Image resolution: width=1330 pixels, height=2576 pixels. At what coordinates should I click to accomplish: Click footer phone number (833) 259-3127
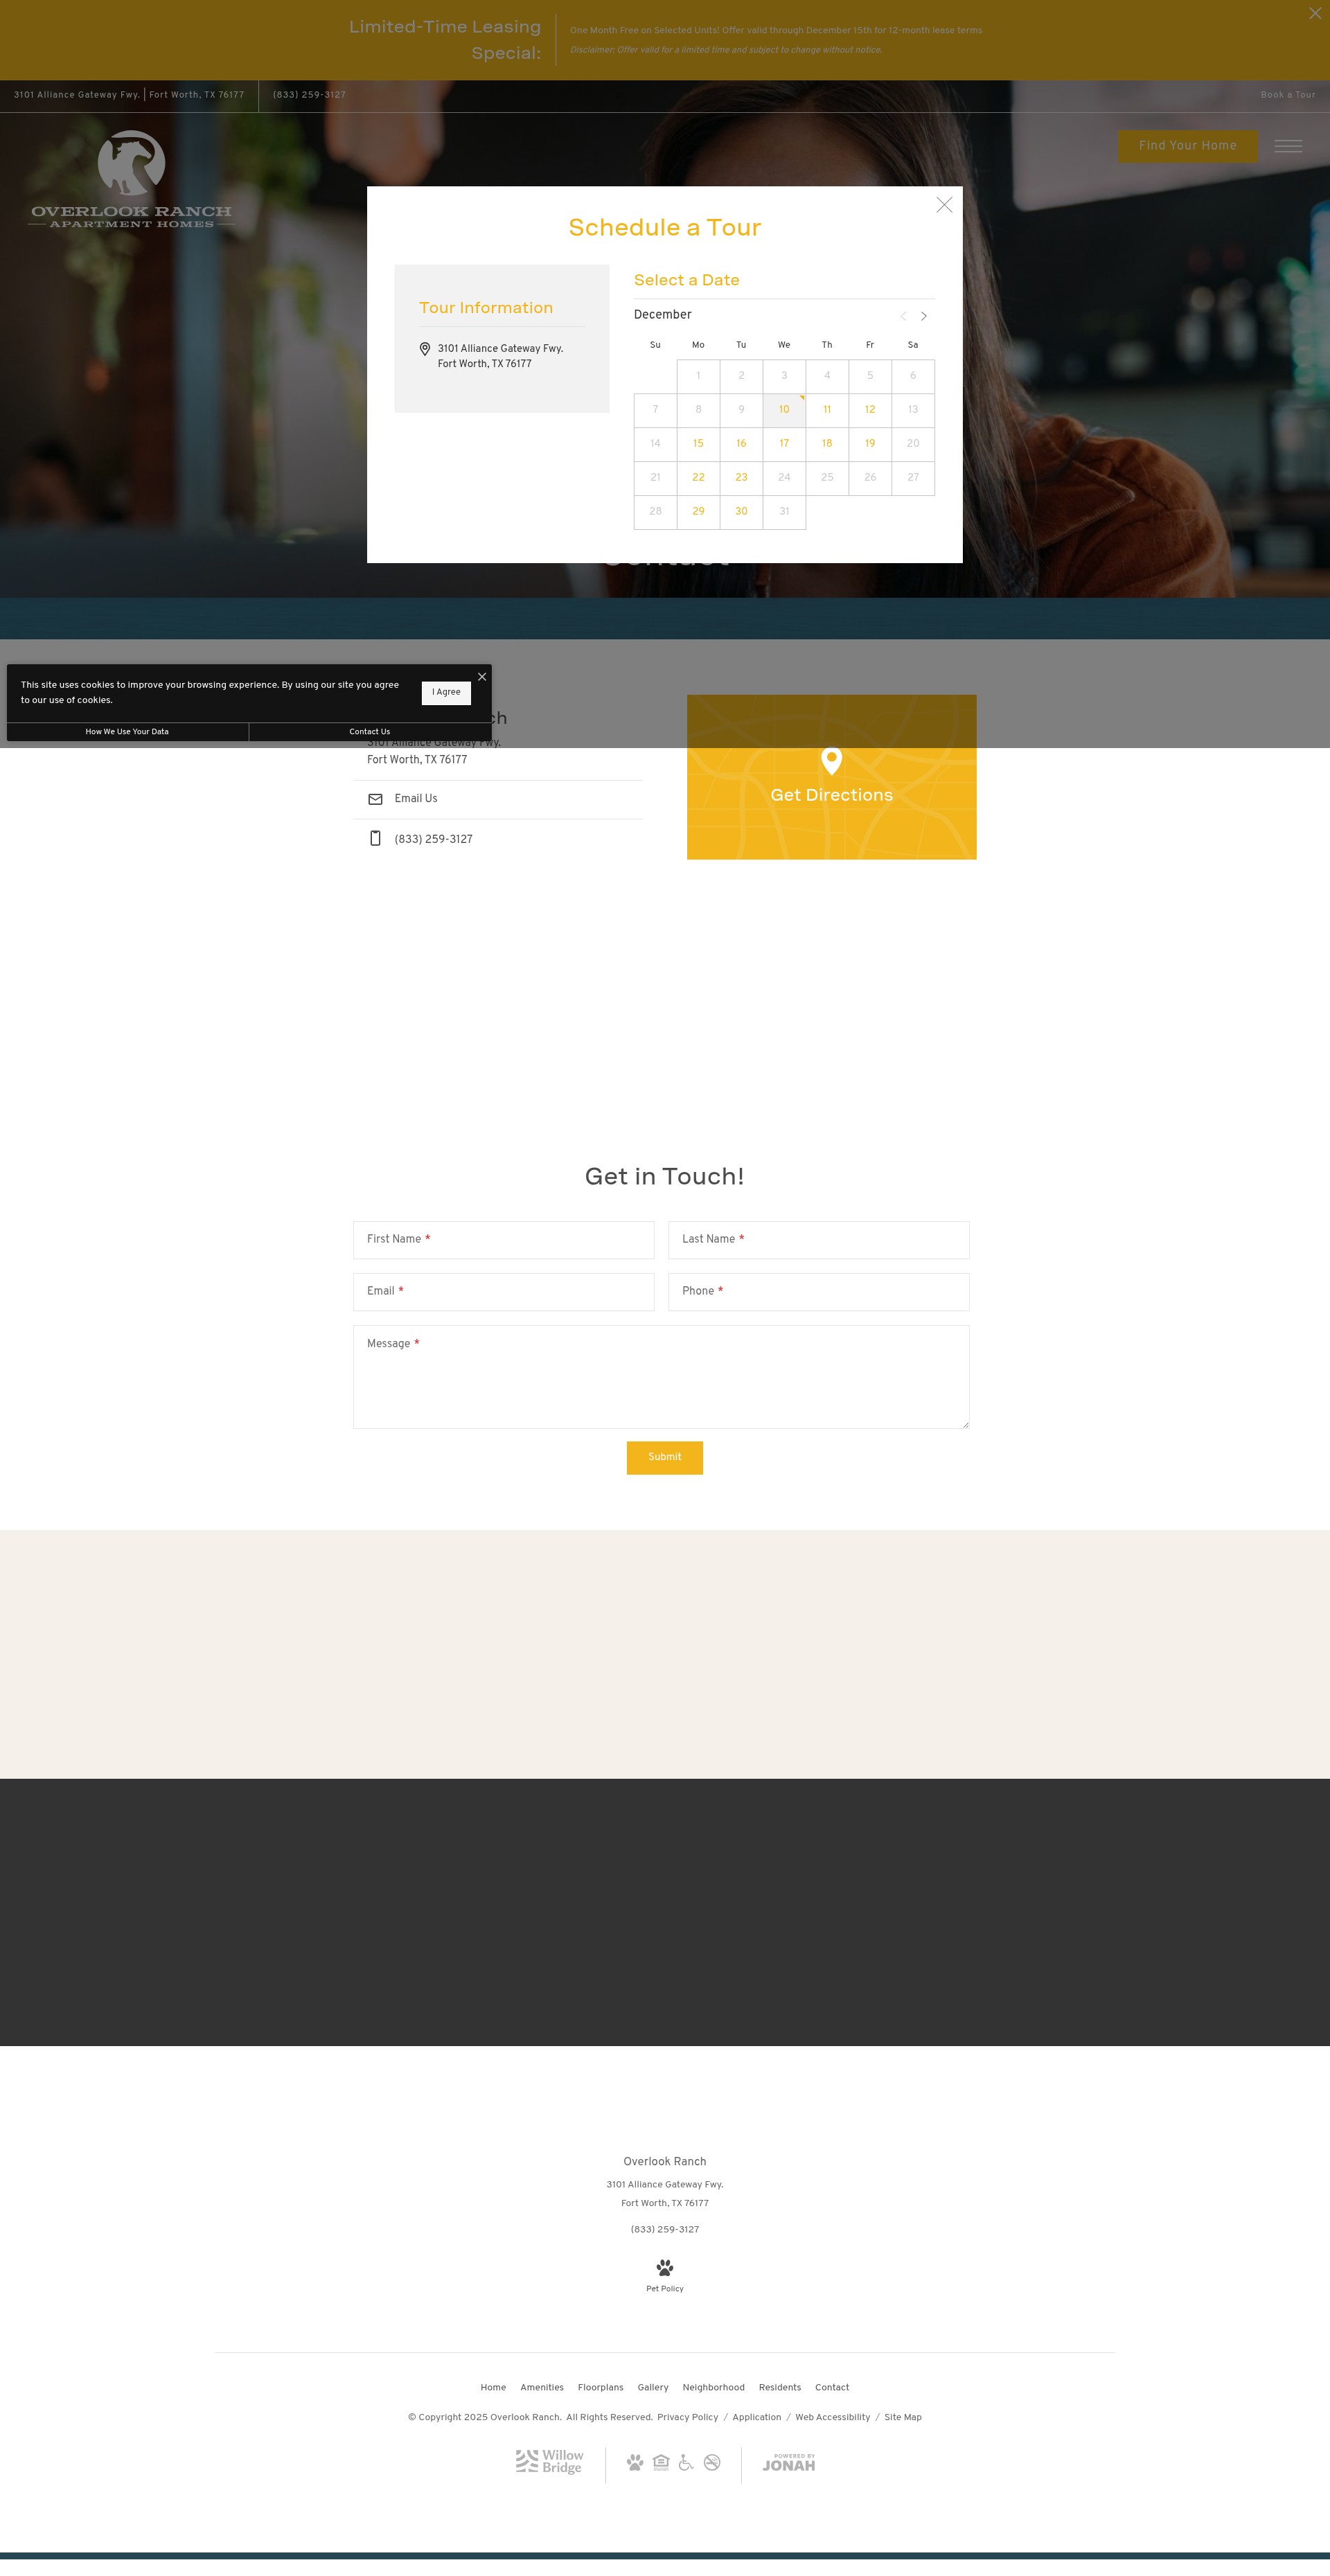[665, 2229]
